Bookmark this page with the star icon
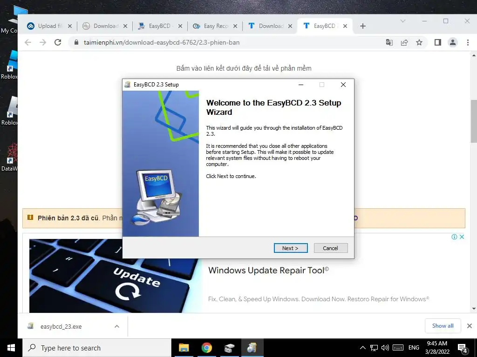The image size is (477, 357). (x=419, y=42)
